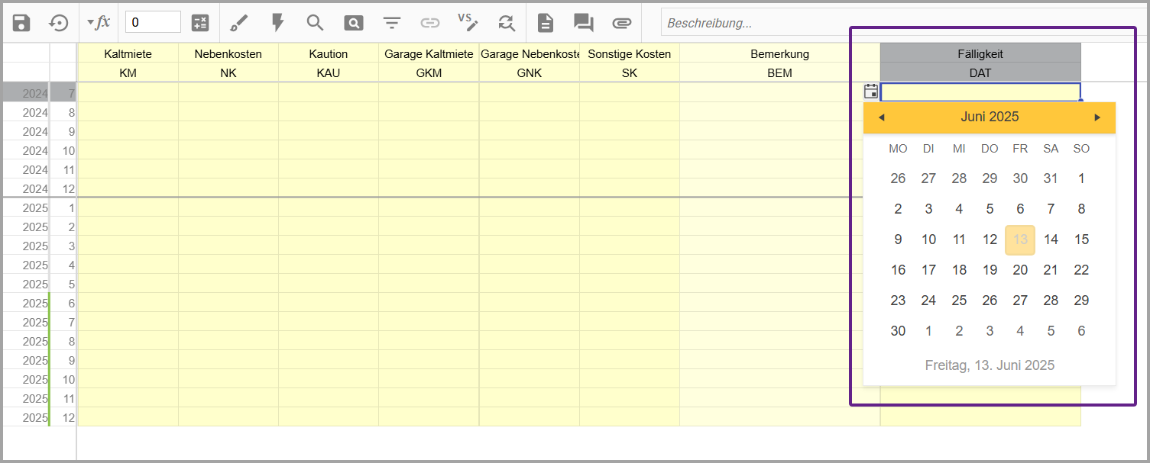Pick date 30 in the last calendar row

[898, 331]
